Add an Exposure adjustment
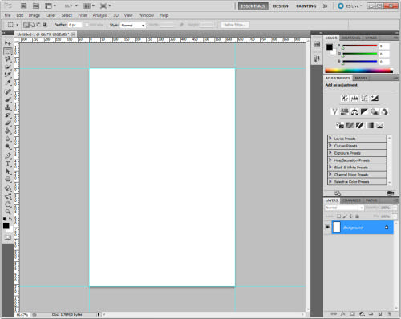401x319 pixels. pos(375,98)
